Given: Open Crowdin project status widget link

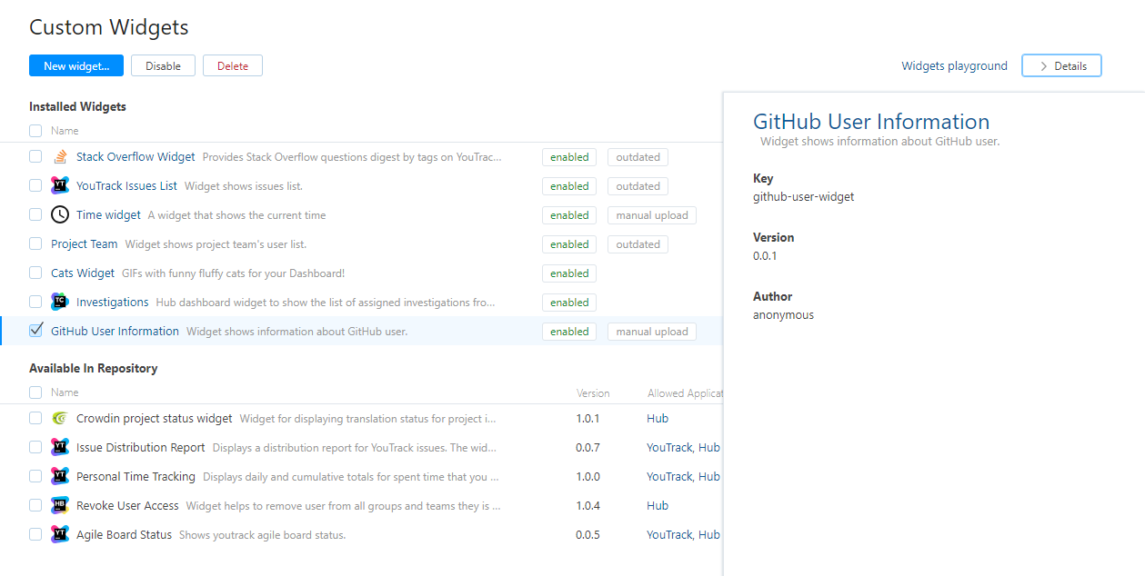Looking at the screenshot, I should pyautogui.click(x=155, y=419).
